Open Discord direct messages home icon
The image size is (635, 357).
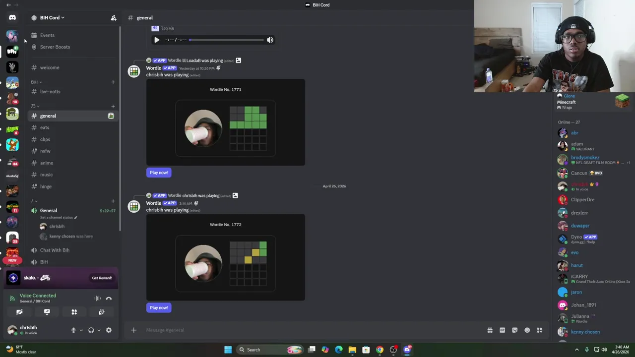12,18
